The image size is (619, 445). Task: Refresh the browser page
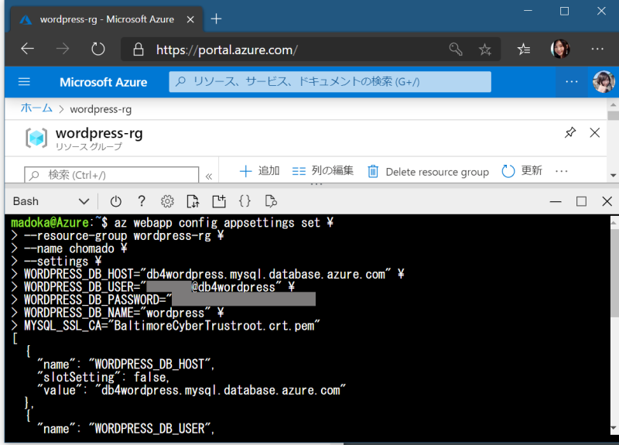[98, 50]
